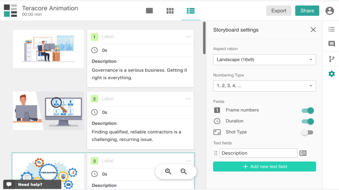Click the layout icon next to Description
The height and width of the screenshot is (190, 339).
pos(303,153)
